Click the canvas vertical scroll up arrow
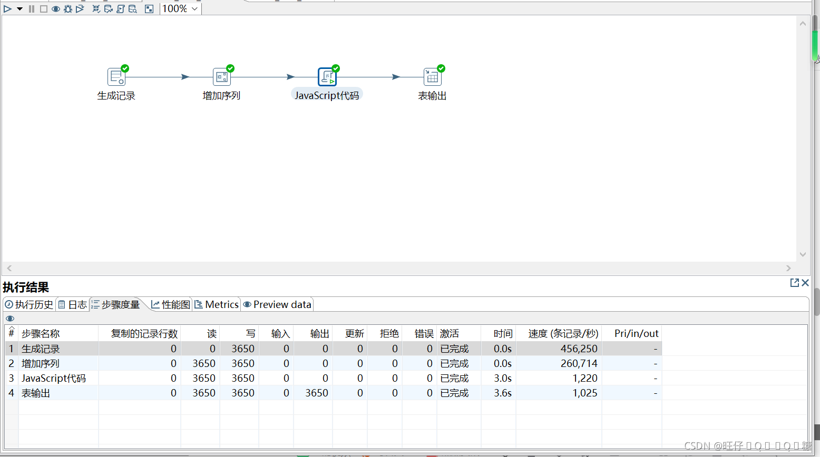 (x=803, y=24)
